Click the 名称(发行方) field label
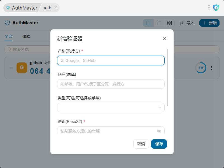The image size is (224, 168). [69, 51]
